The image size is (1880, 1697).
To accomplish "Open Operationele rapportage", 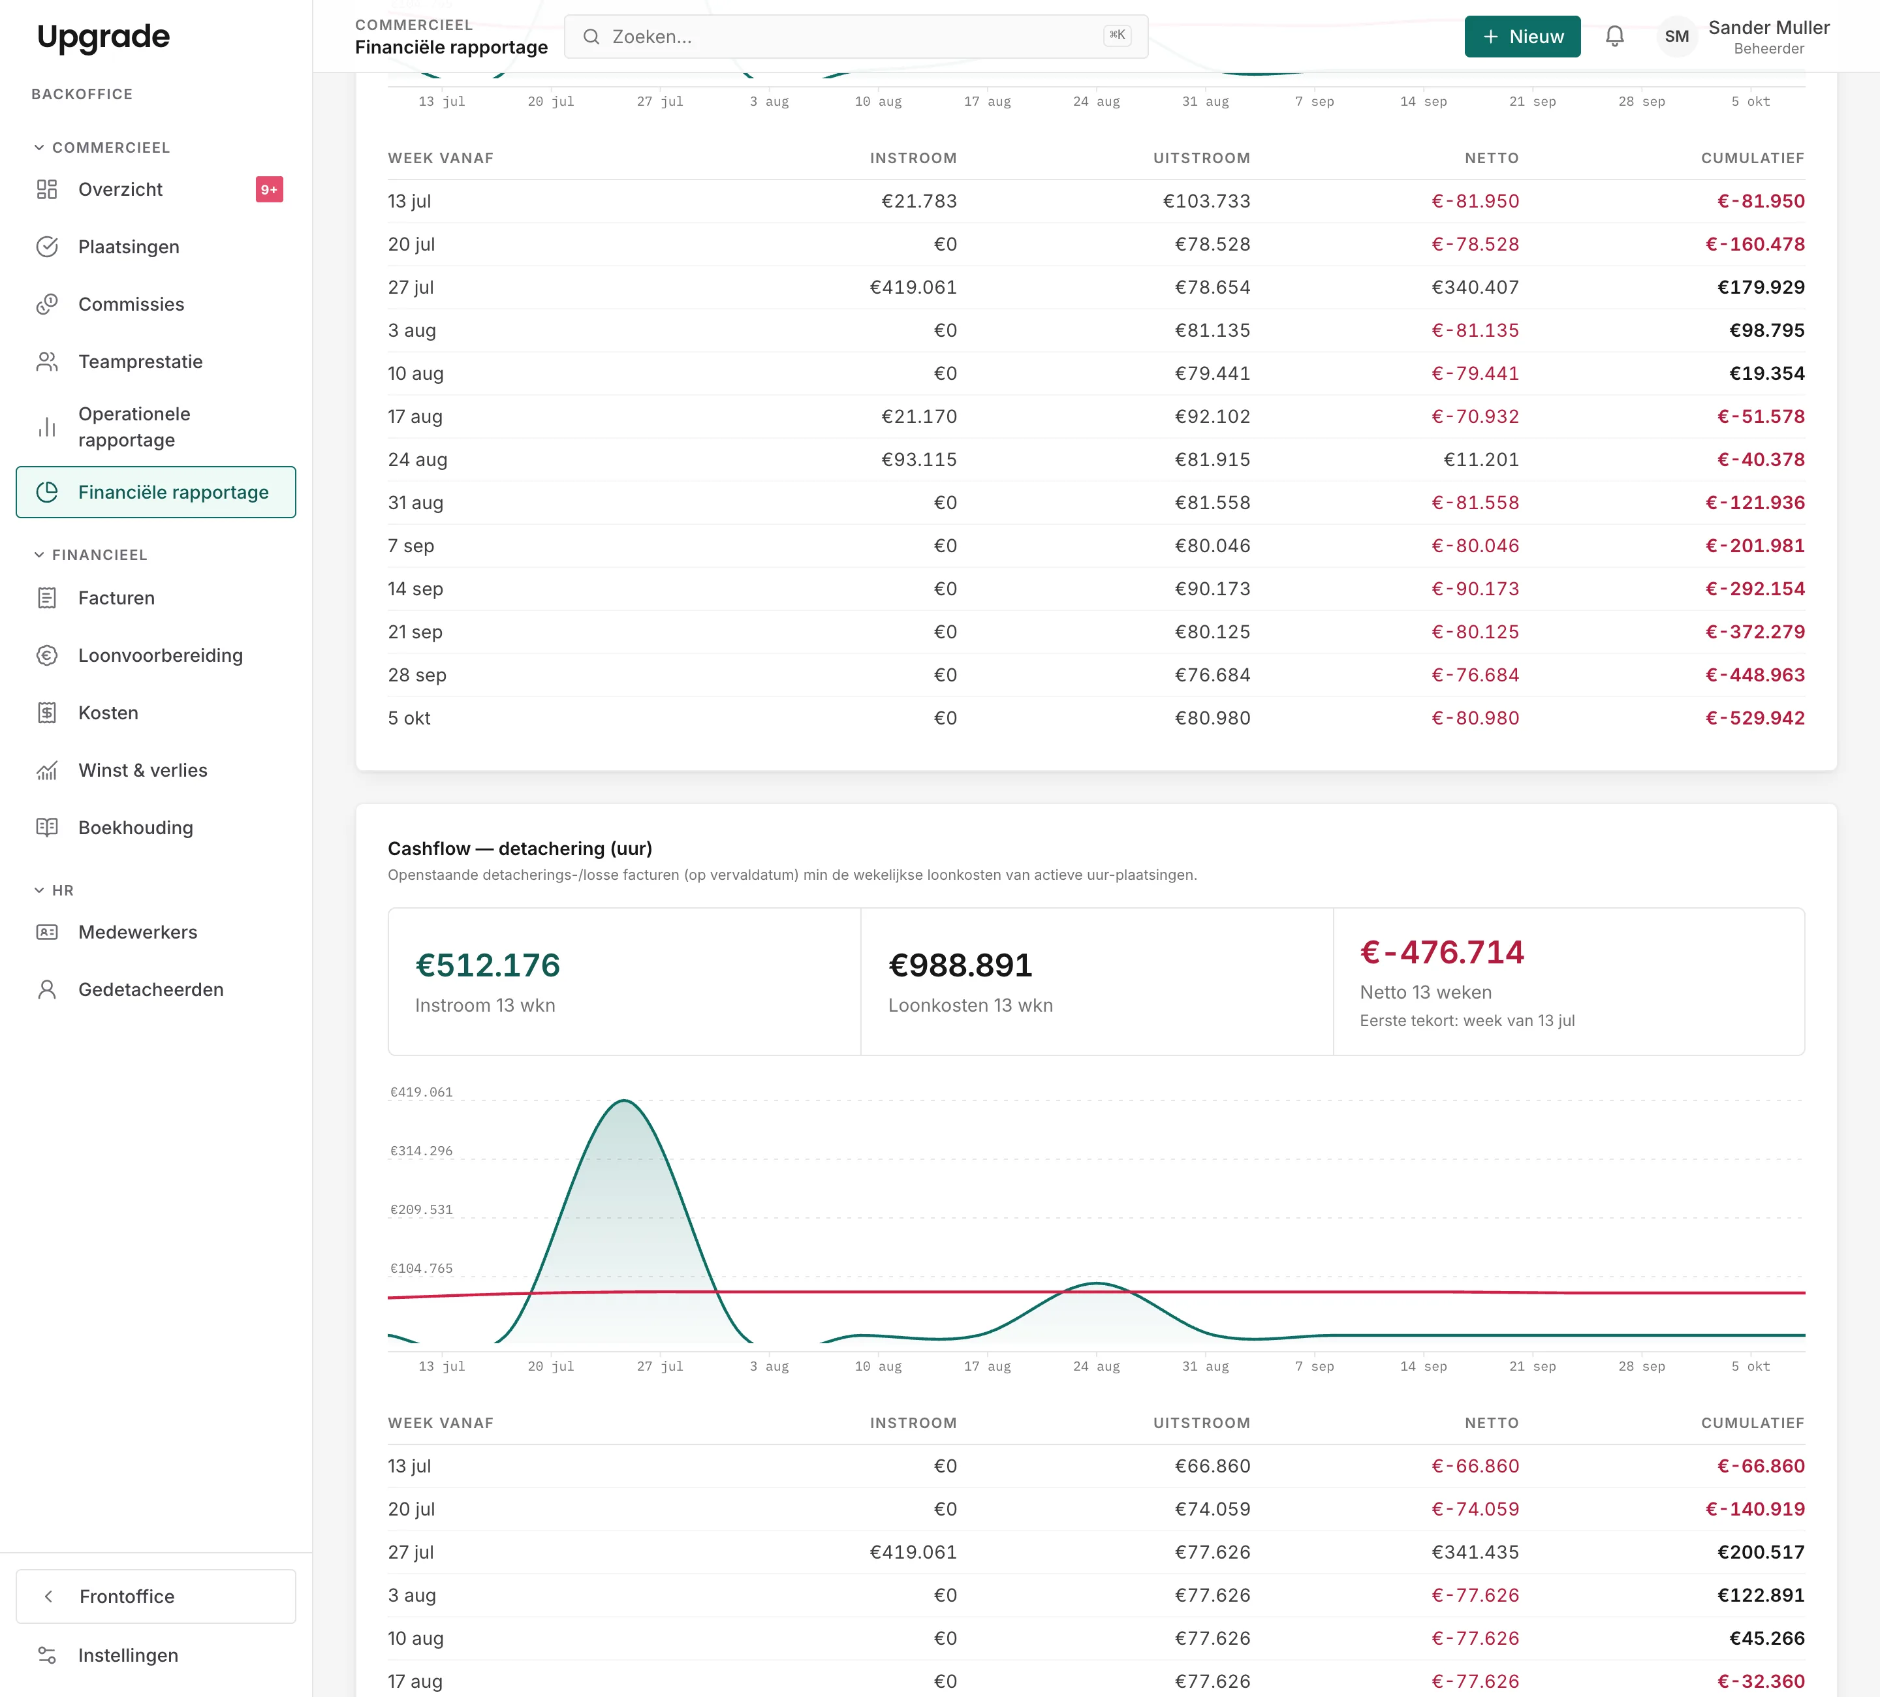I will tap(156, 427).
